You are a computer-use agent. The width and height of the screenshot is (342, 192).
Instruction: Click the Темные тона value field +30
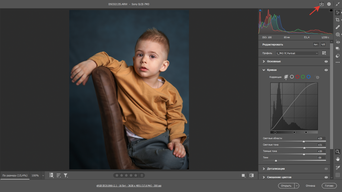tap(321, 151)
